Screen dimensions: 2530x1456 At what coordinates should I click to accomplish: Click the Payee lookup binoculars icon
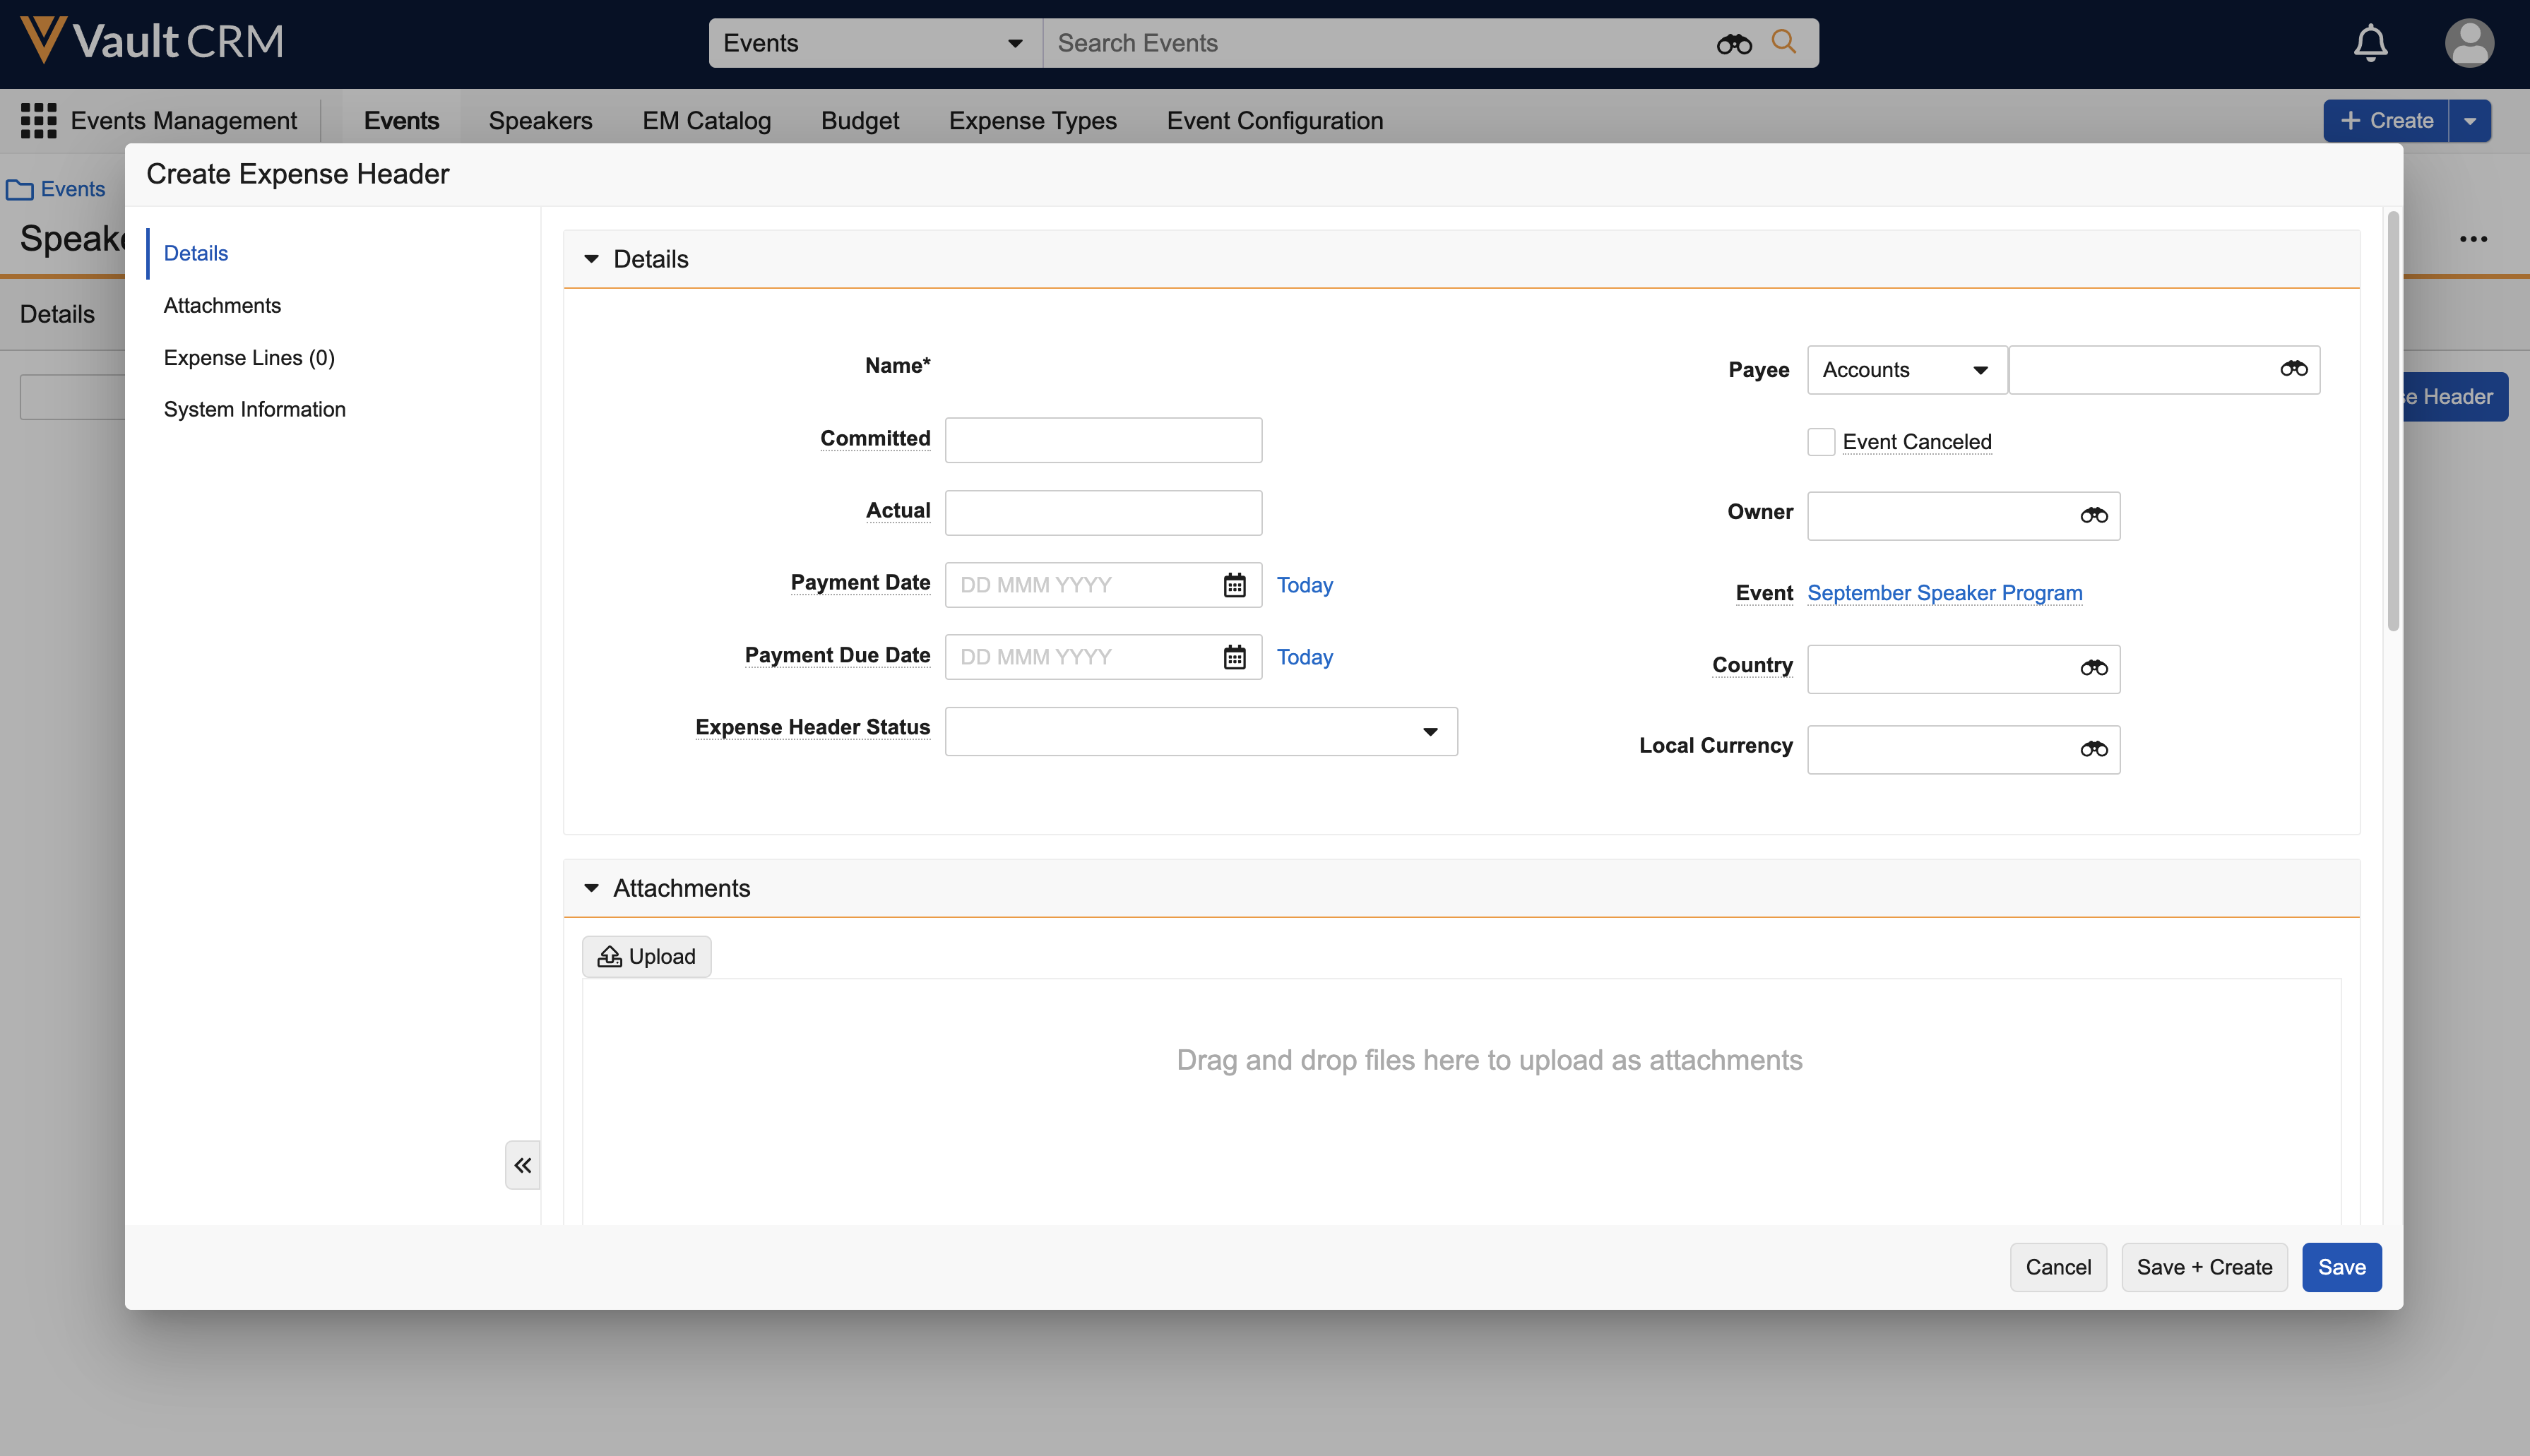2293,369
